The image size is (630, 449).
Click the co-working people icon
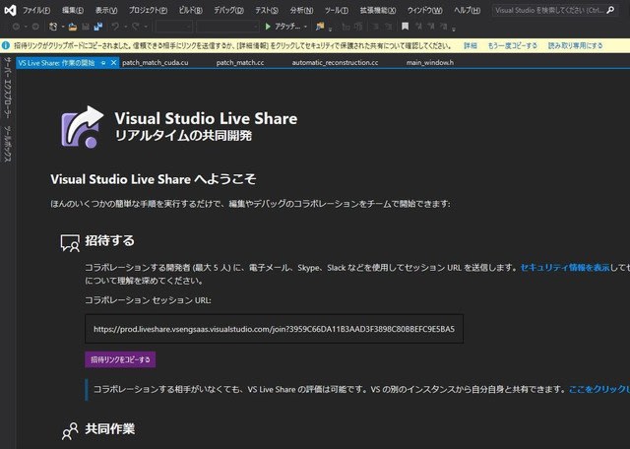70,431
